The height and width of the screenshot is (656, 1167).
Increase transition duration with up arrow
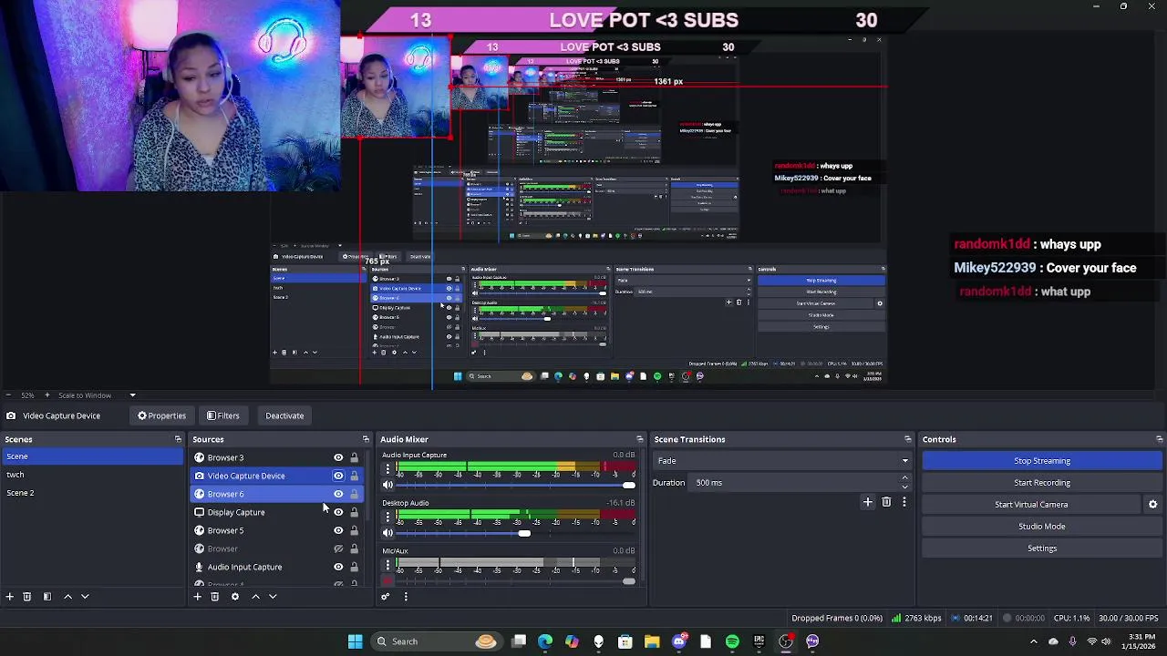click(x=904, y=478)
